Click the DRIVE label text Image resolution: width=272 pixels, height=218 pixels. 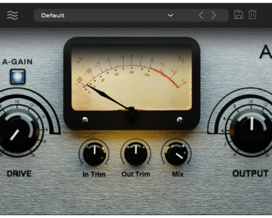pyautogui.click(x=19, y=174)
